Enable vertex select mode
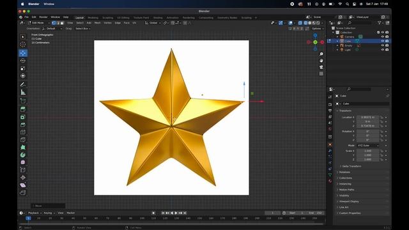 (54, 23)
